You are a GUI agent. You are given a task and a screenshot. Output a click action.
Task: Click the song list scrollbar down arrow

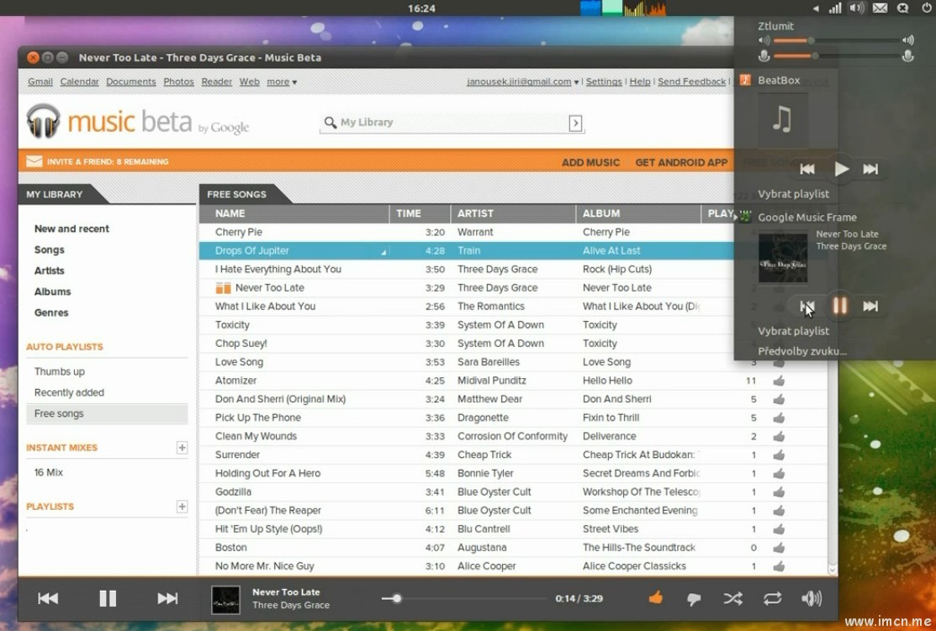pyautogui.click(x=832, y=570)
